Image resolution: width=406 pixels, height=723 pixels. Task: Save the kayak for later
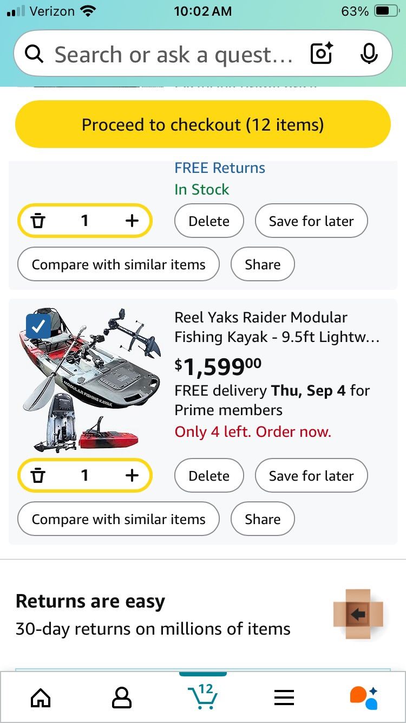point(311,475)
